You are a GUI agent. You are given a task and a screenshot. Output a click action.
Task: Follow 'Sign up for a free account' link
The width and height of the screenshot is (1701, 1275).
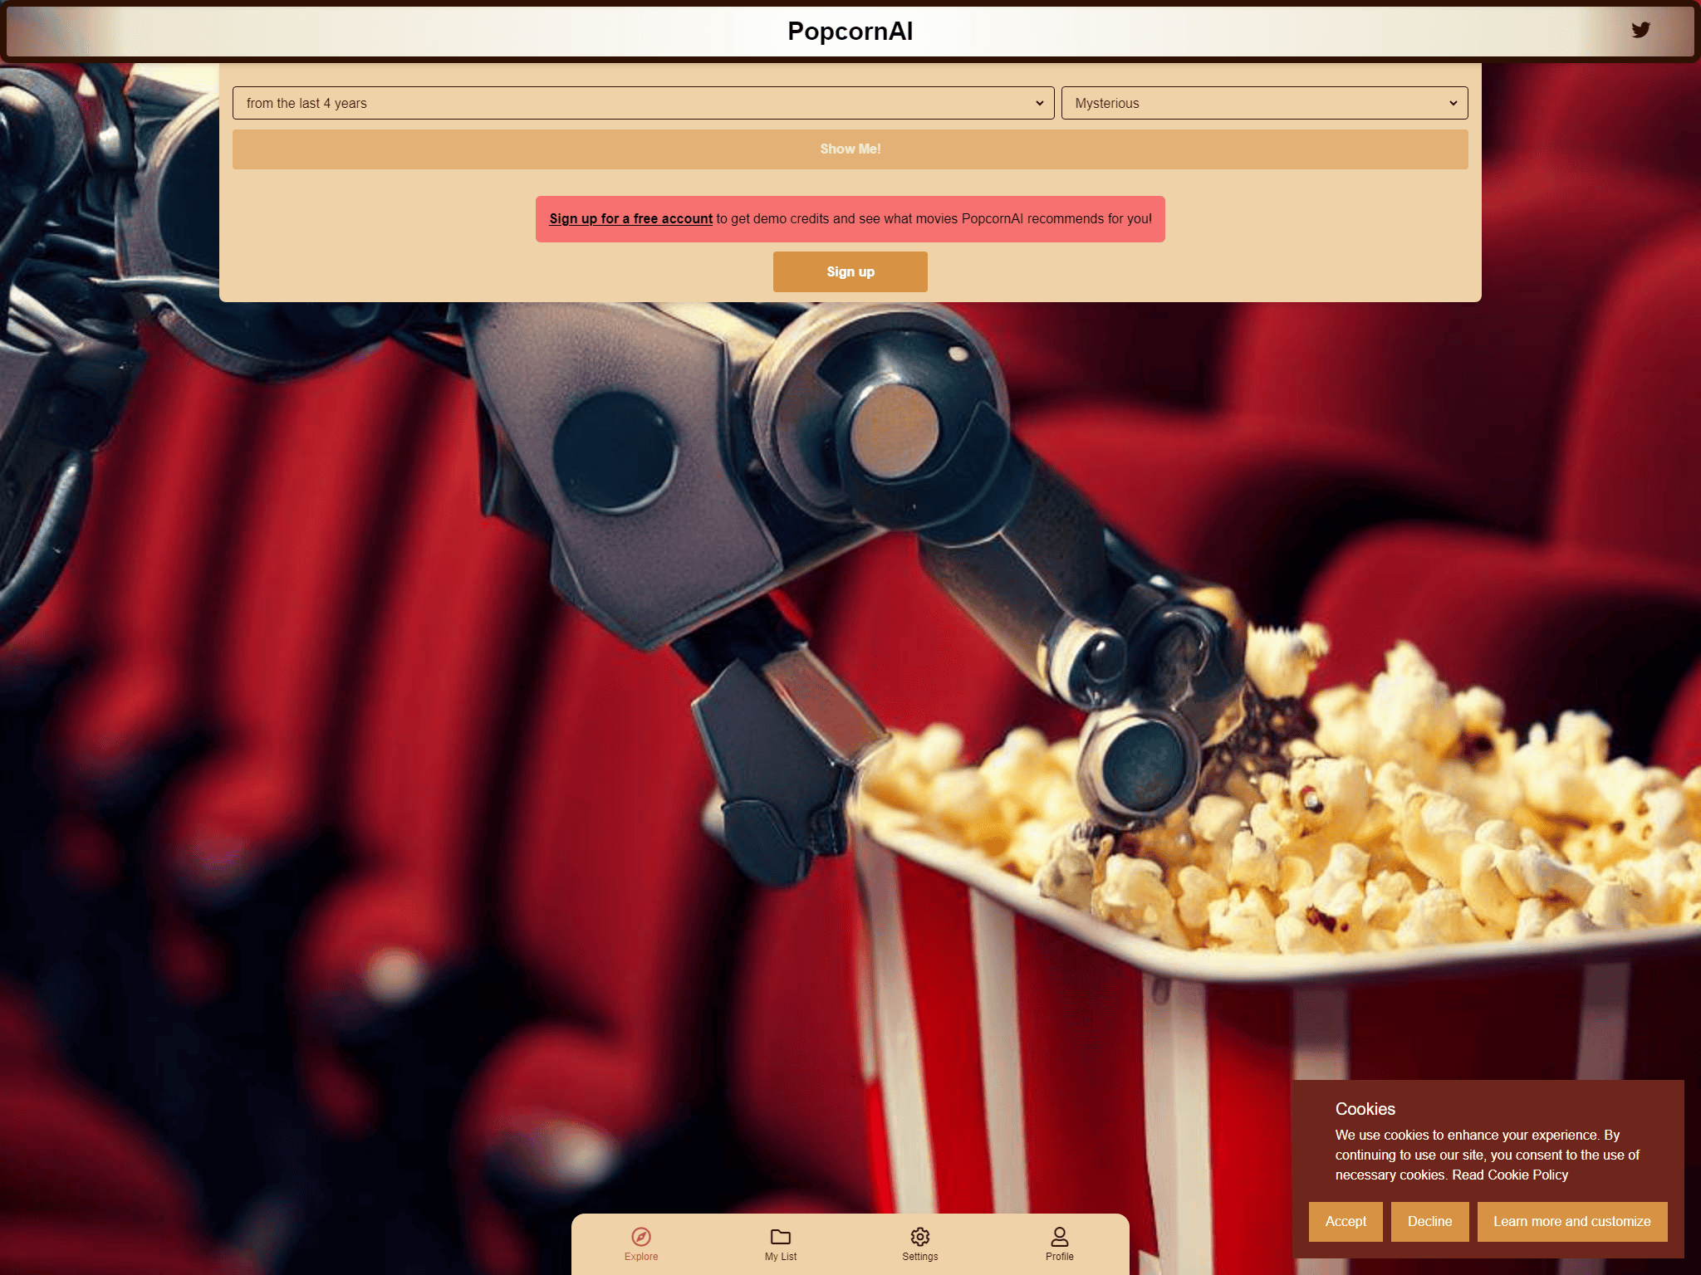(630, 218)
